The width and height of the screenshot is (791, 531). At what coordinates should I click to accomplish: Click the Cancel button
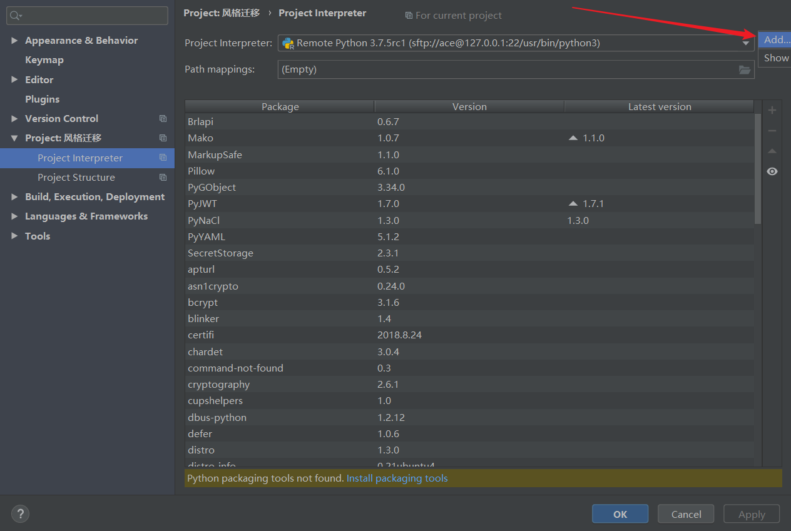[x=686, y=514]
